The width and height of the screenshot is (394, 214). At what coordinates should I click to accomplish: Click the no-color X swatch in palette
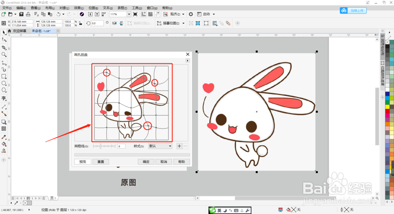coord(387,42)
